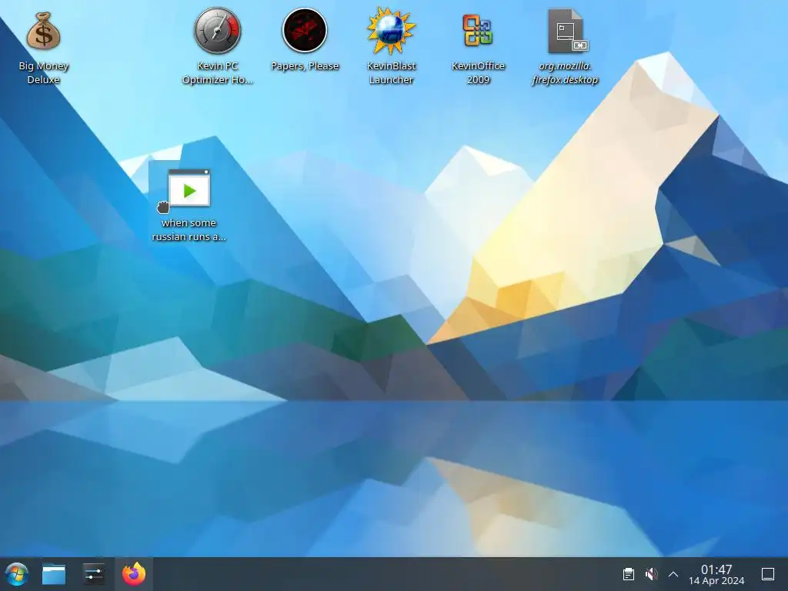The height and width of the screenshot is (591, 788).
Task: Click the 'KevinBlast Launcher' label text
Action: tap(391, 73)
